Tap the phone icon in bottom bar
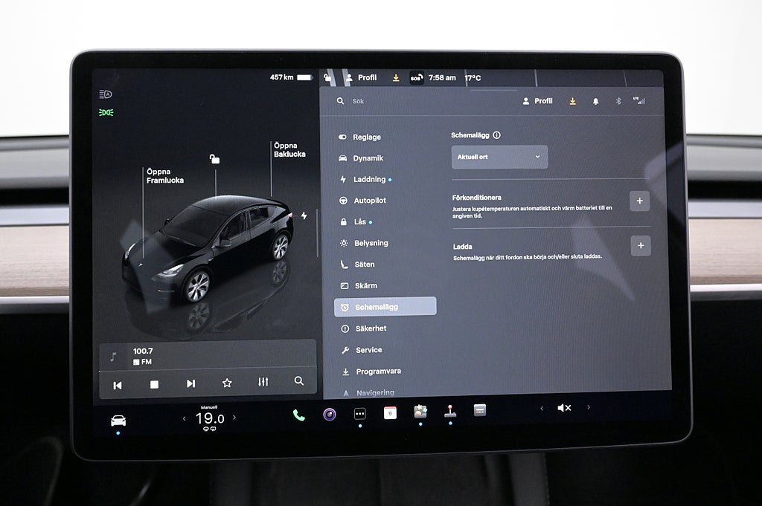 (x=298, y=415)
